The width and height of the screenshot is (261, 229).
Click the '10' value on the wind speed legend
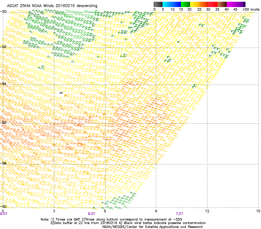(x=172, y=10)
